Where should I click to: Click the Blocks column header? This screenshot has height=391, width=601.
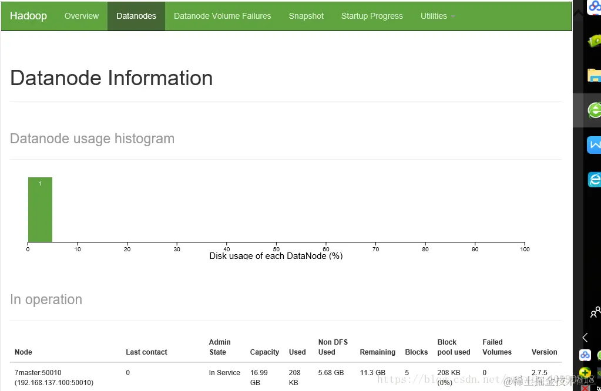[x=417, y=352]
